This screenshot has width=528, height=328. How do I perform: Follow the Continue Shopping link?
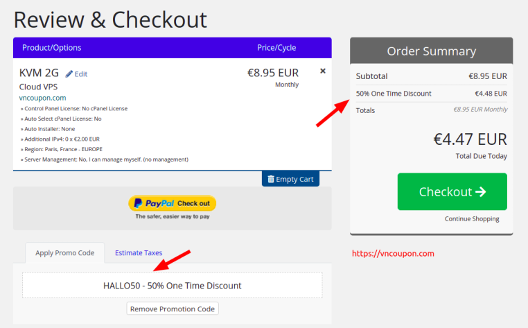pyautogui.click(x=472, y=218)
